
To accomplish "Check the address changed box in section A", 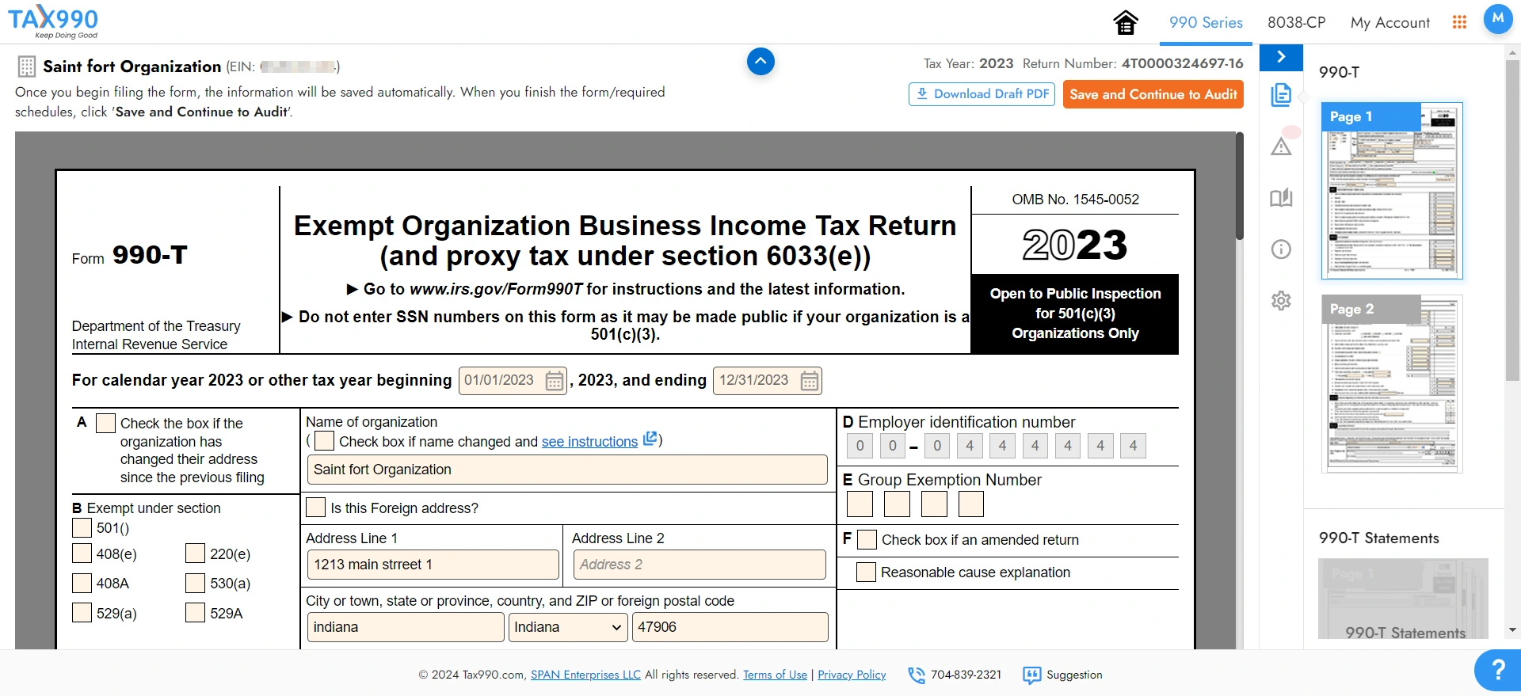I will pos(105,423).
